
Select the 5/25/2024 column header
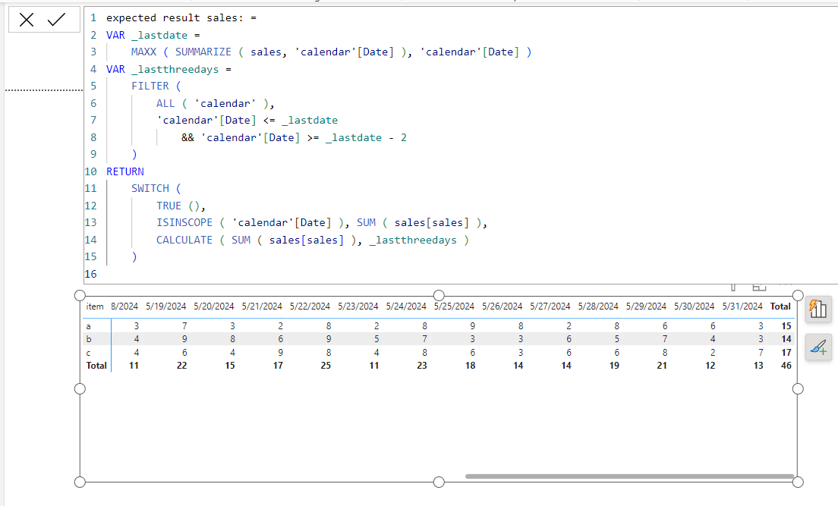[x=454, y=306]
